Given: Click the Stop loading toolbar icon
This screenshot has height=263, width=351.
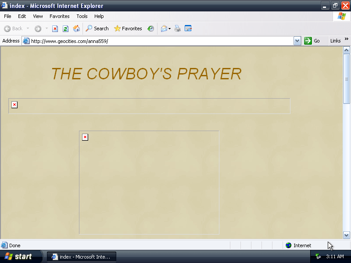Looking at the screenshot, I should pyautogui.click(x=55, y=28).
